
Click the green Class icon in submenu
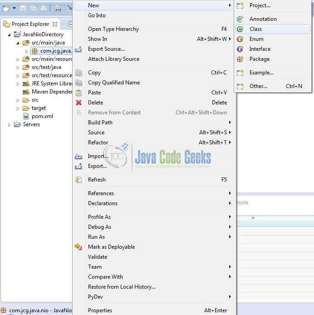coord(240,29)
